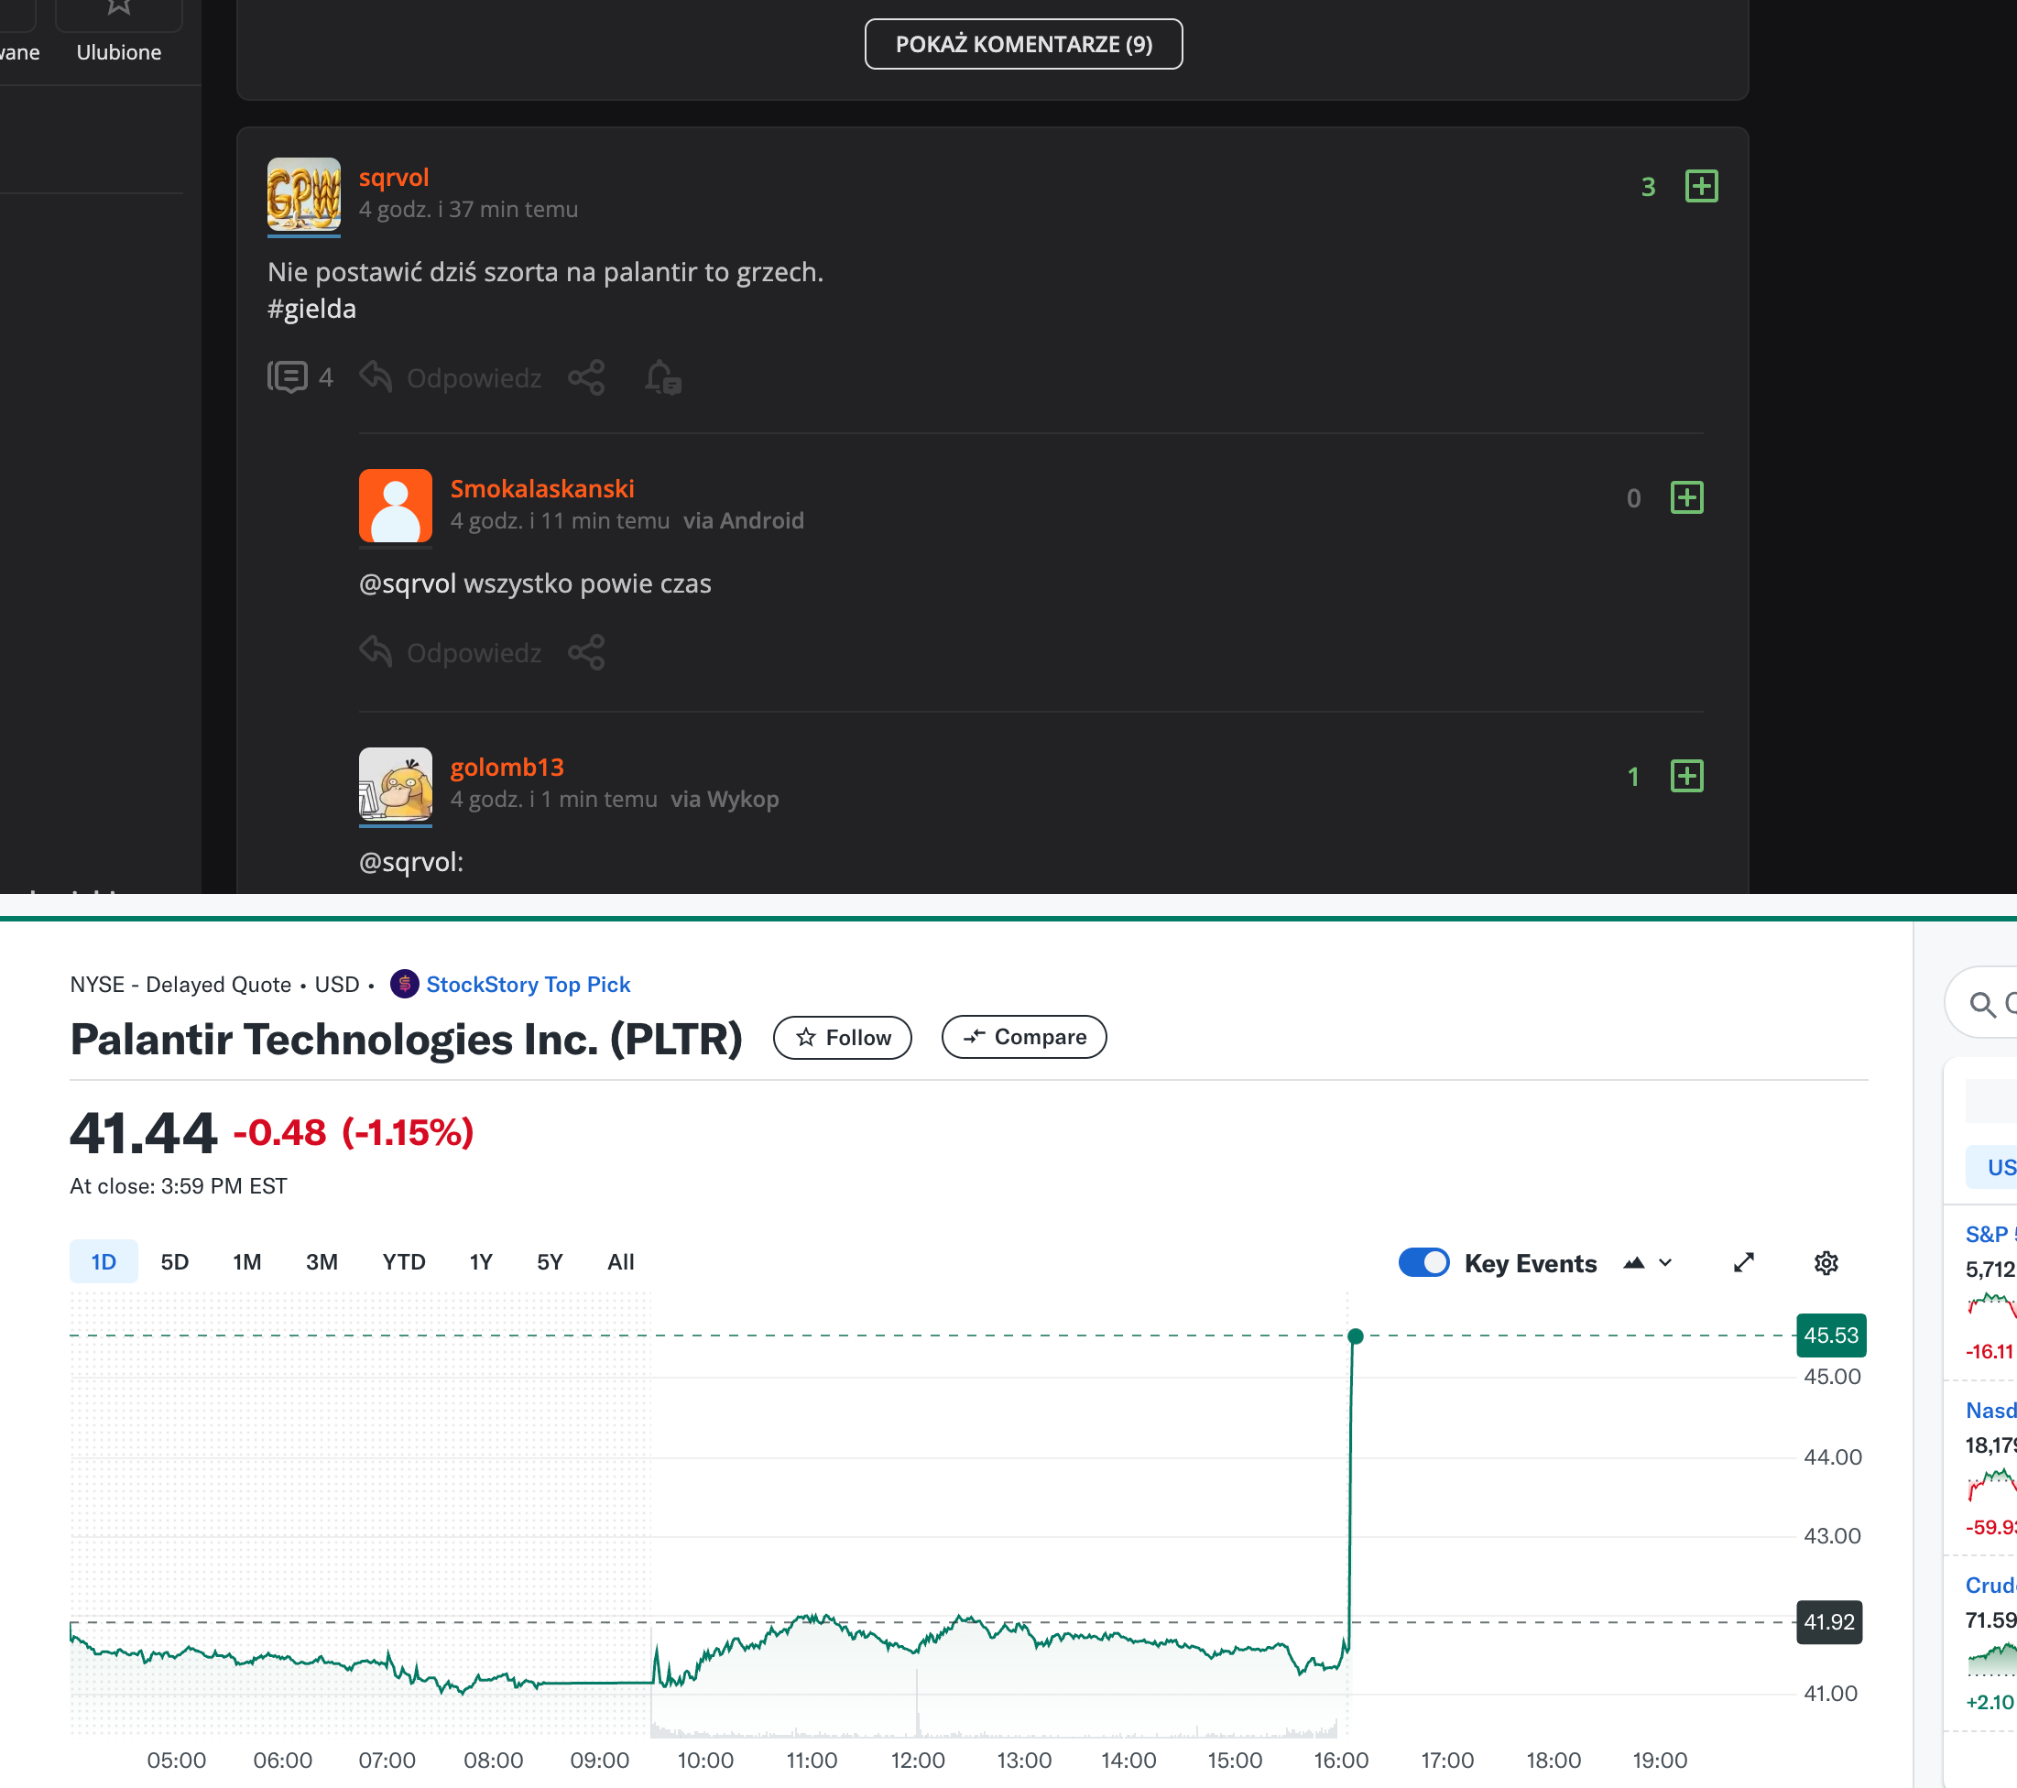Viewport: 2017px width, 1788px height.
Task: Upvote Smokalaskanski's comment plus icon
Action: [1686, 497]
